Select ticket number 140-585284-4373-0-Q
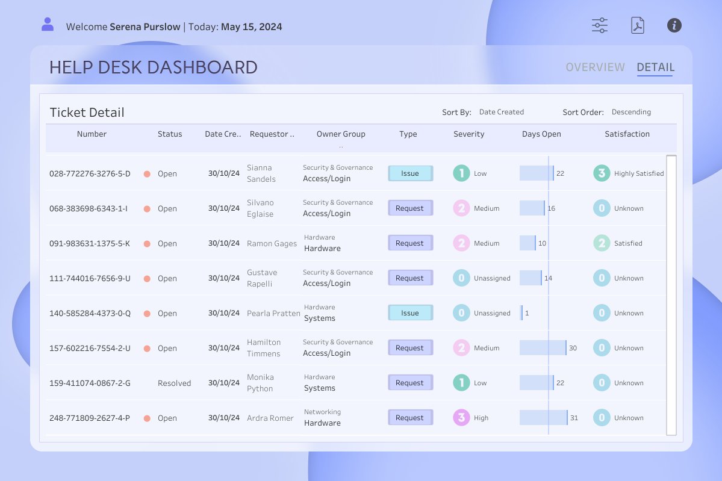 point(90,313)
